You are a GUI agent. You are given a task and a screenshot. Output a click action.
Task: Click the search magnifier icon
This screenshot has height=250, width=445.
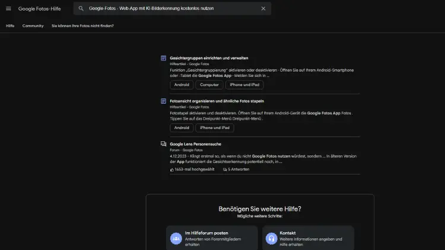81,8
